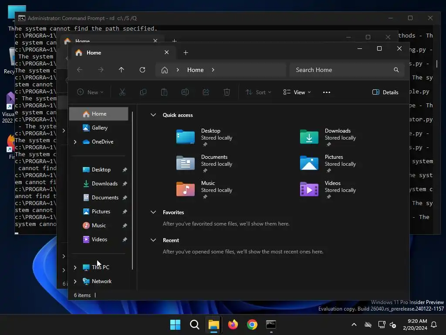Click the Search Home input field
446x335 pixels.
pos(347,70)
